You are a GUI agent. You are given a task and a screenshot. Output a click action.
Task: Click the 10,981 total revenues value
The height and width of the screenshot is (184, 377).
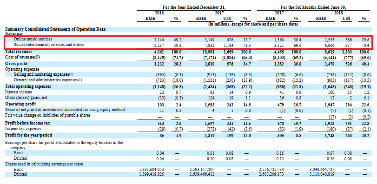click(x=209, y=52)
